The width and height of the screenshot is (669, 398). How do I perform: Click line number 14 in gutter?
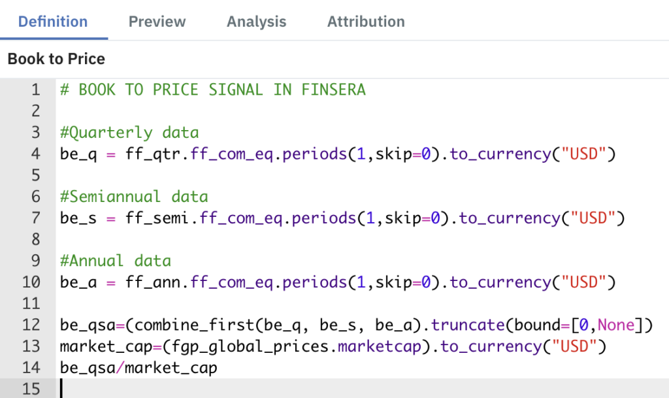[x=31, y=368]
